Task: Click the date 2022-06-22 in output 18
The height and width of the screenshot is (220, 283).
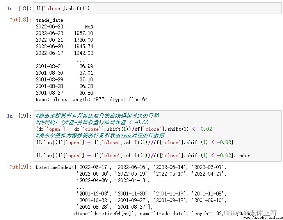Action: point(50,33)
